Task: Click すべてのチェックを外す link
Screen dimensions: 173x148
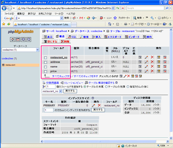Action: (86, 76)
